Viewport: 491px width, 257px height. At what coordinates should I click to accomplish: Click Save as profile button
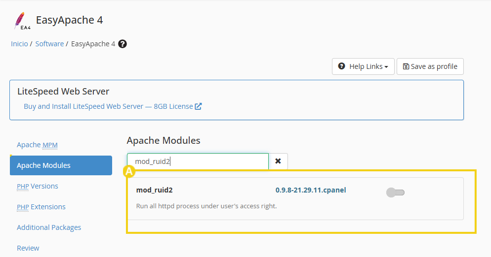[430, 66]
